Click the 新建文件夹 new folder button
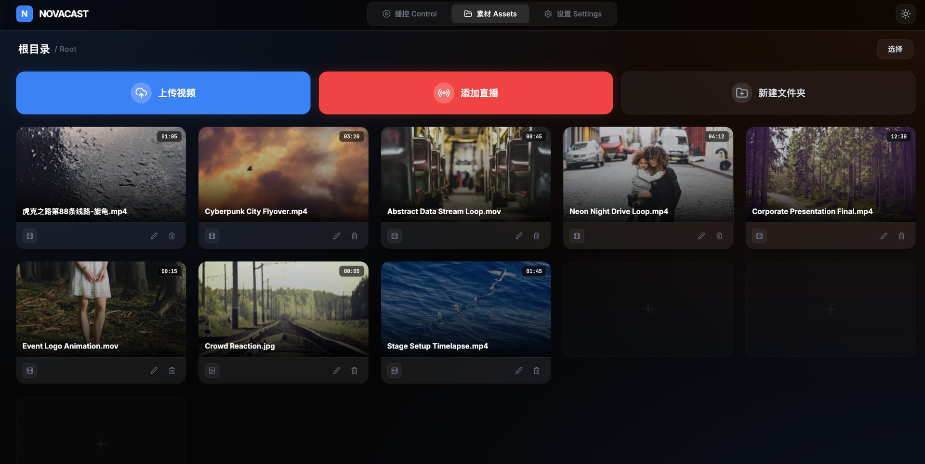This screenshot has height=464, width=925. [768, 93]
